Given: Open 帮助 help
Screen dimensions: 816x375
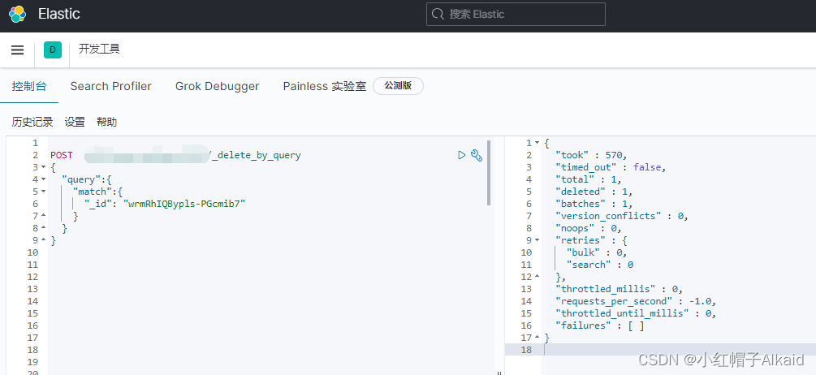Looking at the screenshot, I should tap(106, 123).
